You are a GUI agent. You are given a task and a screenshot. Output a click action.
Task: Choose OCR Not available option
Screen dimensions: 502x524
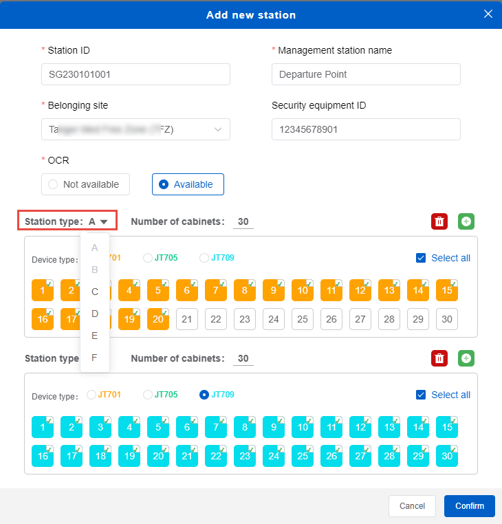(x=85, y=184)
